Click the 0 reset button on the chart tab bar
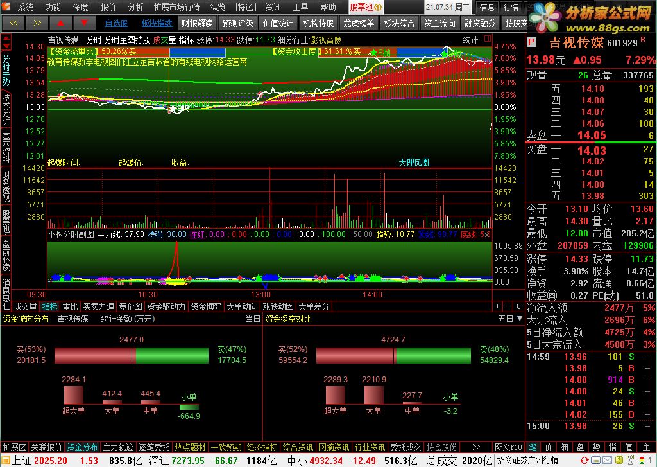Screen dimensions: 657x467 click(518, 306)
